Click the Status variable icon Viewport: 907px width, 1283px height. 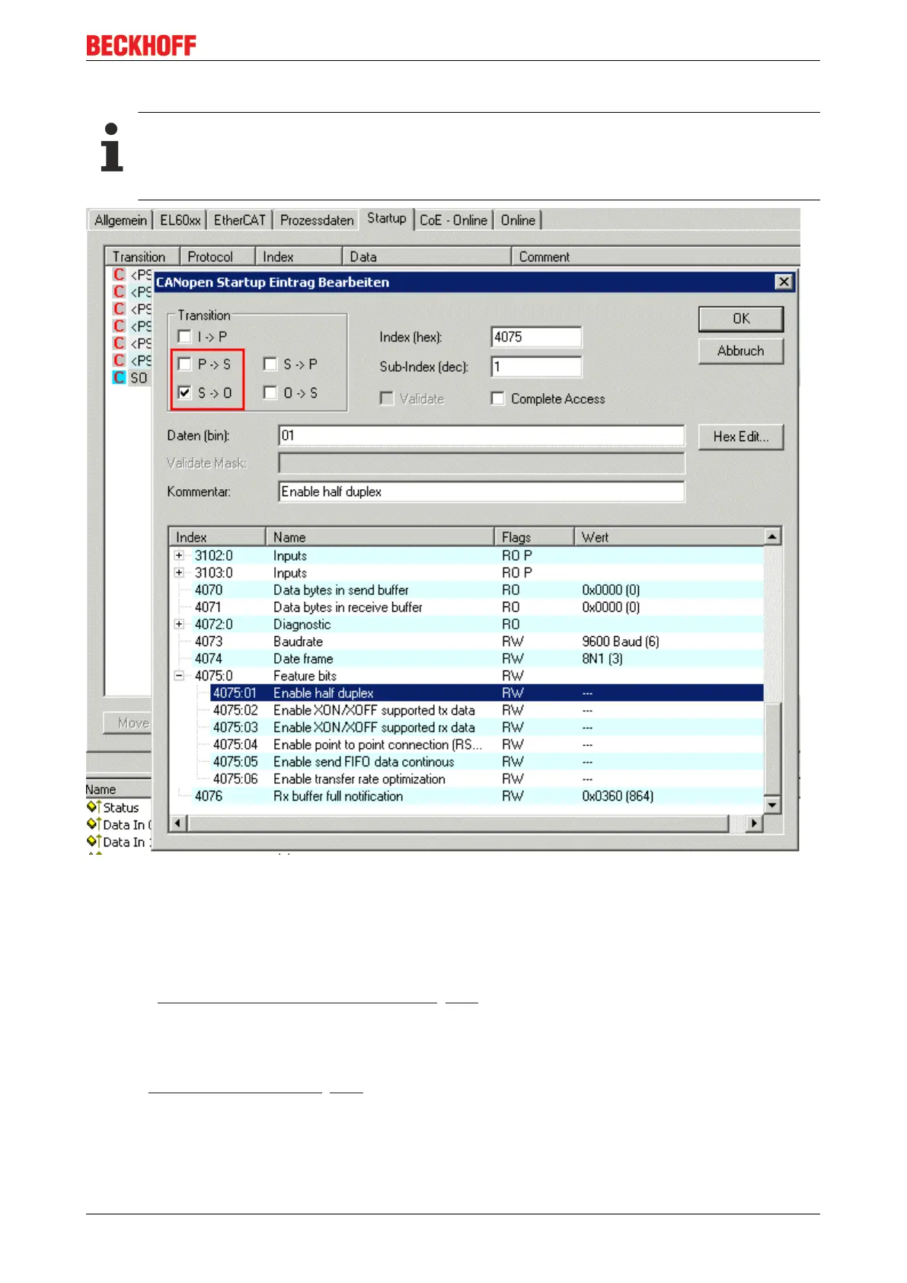click(x=94, y=807)
